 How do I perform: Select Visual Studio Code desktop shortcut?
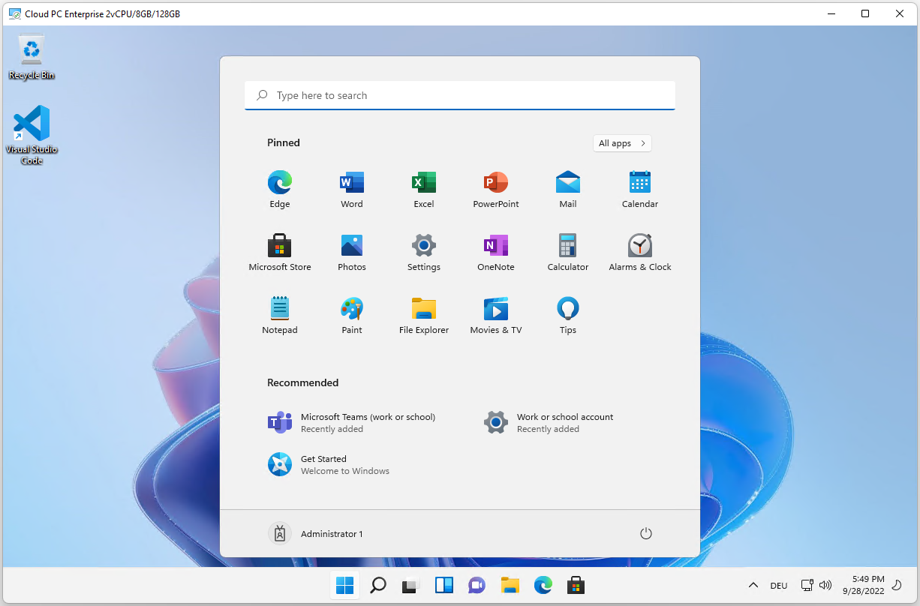[32, 135]
